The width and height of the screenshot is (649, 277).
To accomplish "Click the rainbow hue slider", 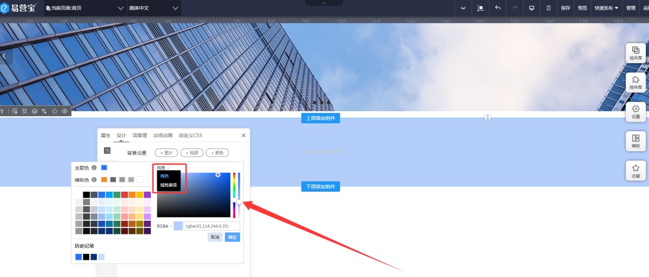I will pos(234,195).
